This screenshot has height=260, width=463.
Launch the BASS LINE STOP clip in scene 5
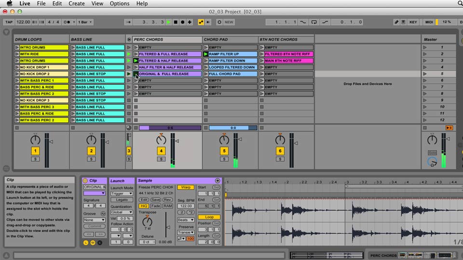pyautogui.click(x=73, y=74)
